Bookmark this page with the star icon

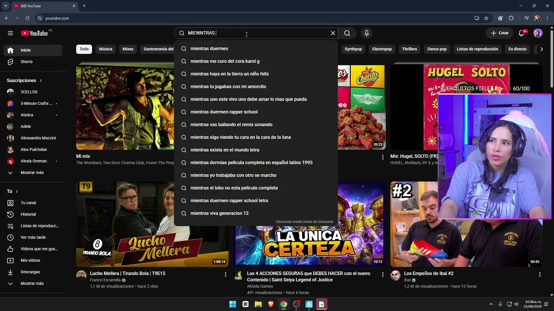tap(486, 18)
